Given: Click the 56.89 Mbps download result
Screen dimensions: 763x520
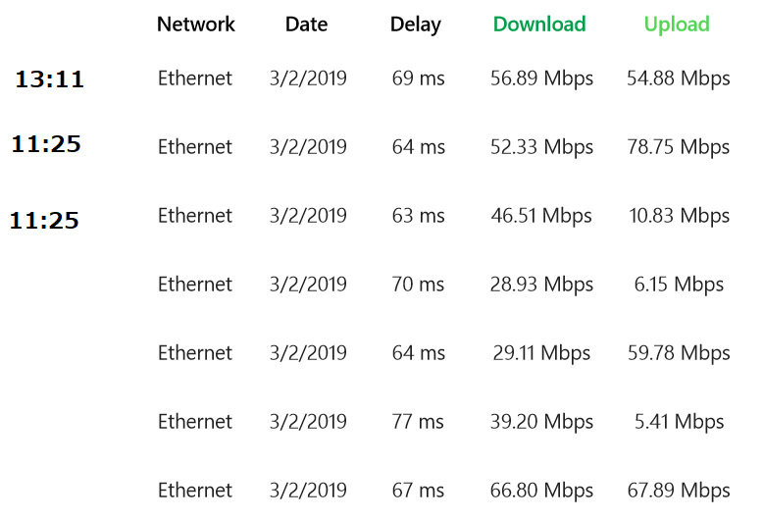Looking at the screenshot, I should pos(541,78).
